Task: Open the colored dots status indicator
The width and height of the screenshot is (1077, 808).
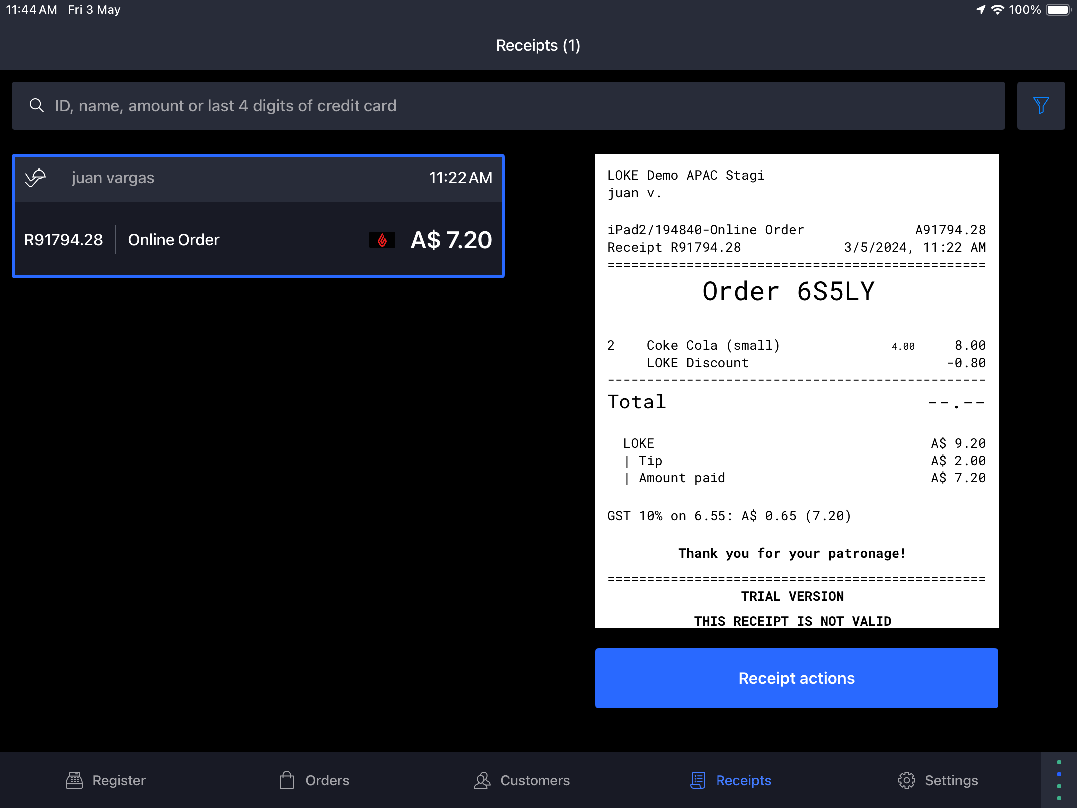Action: [x=1059, y=780]
